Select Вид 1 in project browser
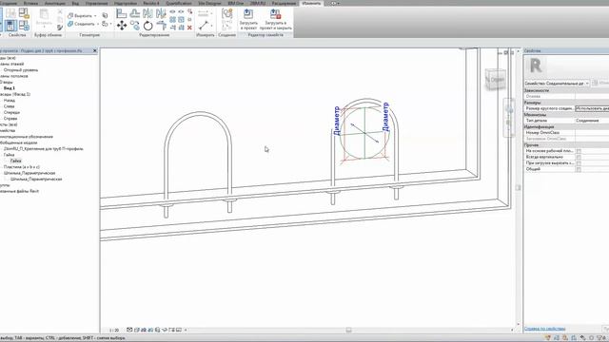The width and height of the screenshot is (609, 342). [x=10, y=88]
